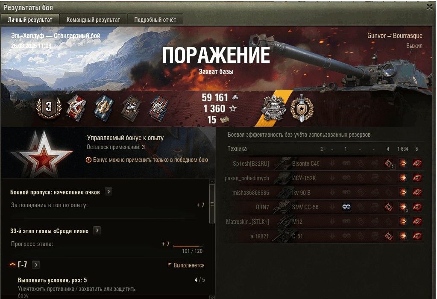The width and height of the screenshot is (437, 299).
Task: Click the left panel scrollbar handle
Action: (212, 204)
